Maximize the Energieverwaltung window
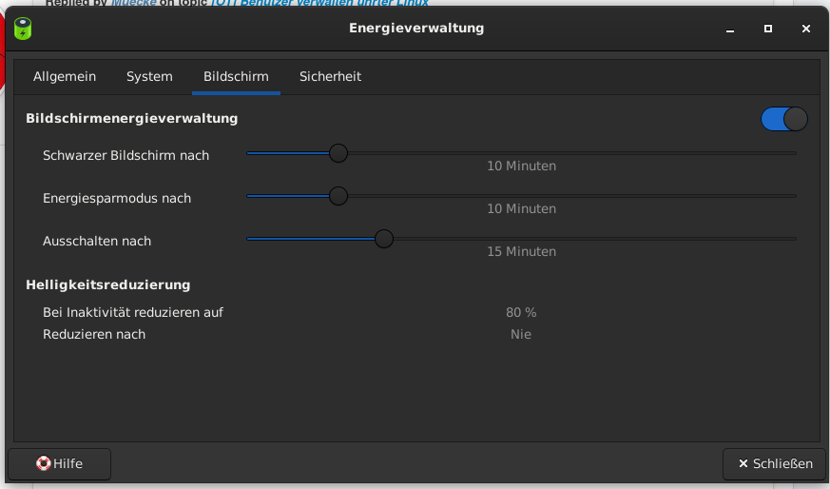Viewport: 830px width, 489px height. 768,29
